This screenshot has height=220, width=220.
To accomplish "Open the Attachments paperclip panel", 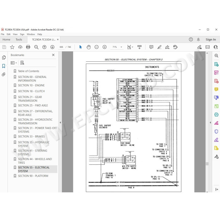I will 4,74.
